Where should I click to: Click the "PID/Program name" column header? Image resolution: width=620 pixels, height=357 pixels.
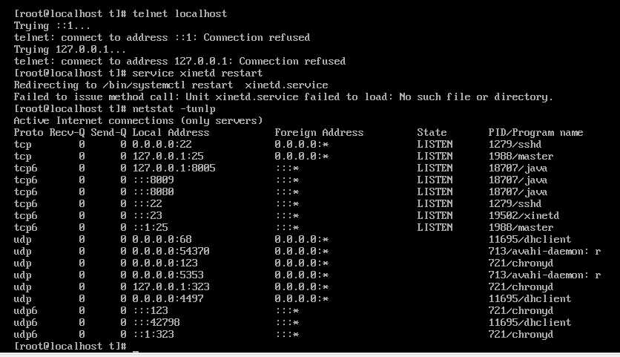[535, 132]
